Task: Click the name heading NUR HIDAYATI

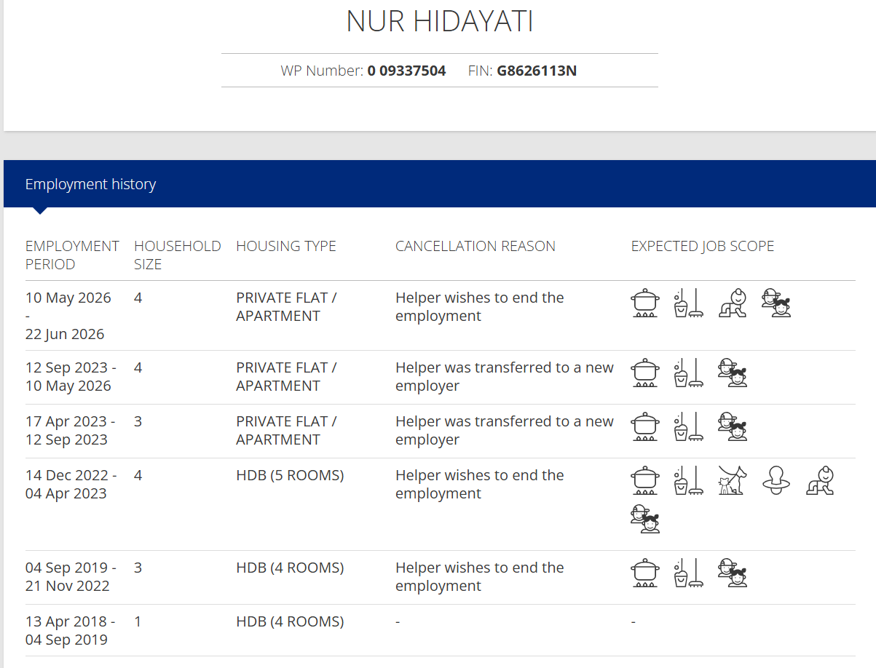Action: coord(440,22)
